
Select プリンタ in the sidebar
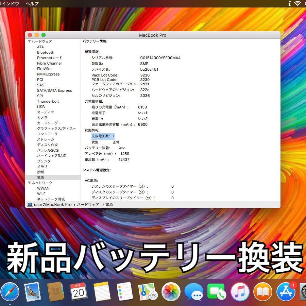pyautogui.click(x=44, y=161)
